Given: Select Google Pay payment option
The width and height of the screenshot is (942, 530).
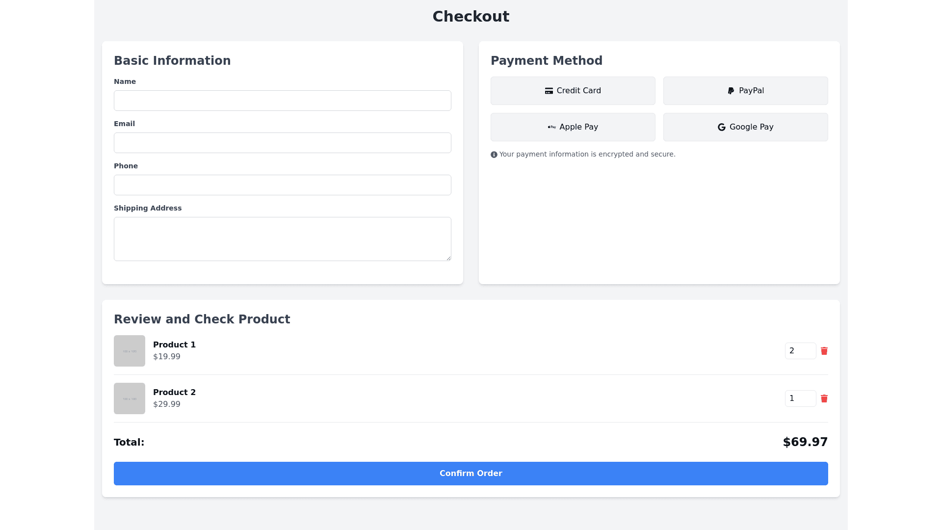Looking at the screenshot, I should coord(745,127).
